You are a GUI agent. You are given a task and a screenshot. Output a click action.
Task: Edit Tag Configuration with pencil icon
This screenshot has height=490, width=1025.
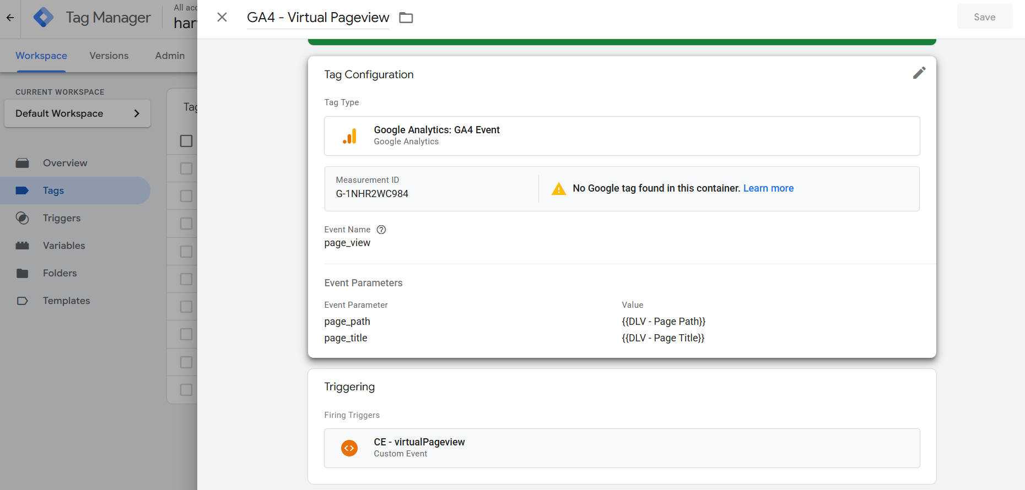(919, 73)
